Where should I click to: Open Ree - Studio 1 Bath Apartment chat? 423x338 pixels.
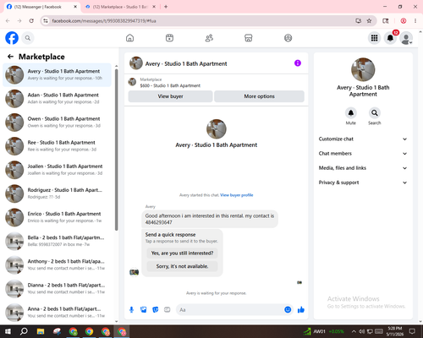(x=57, y=146)
